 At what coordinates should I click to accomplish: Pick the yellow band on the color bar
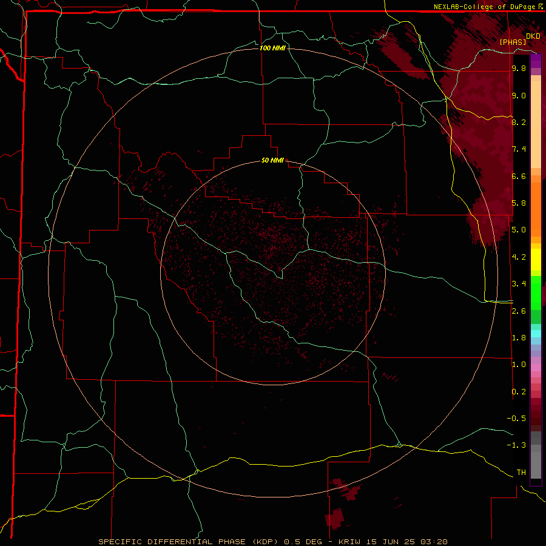[x=536, y=260]
